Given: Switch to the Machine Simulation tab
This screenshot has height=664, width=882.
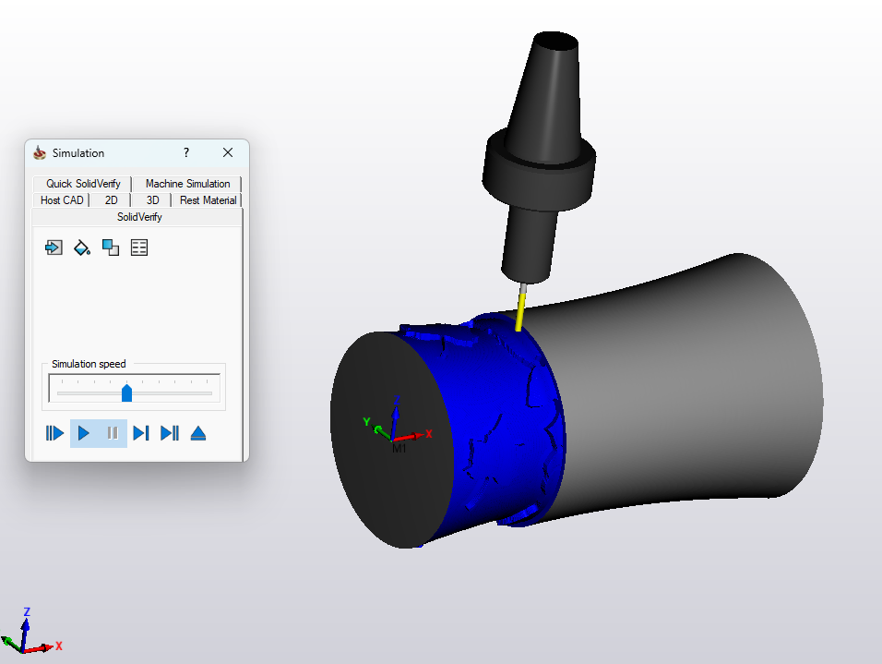Looking at the screenshot, I should pos(186,183).
